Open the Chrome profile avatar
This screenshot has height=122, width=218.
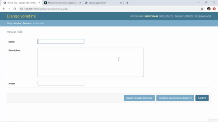[x=209, y=9]
